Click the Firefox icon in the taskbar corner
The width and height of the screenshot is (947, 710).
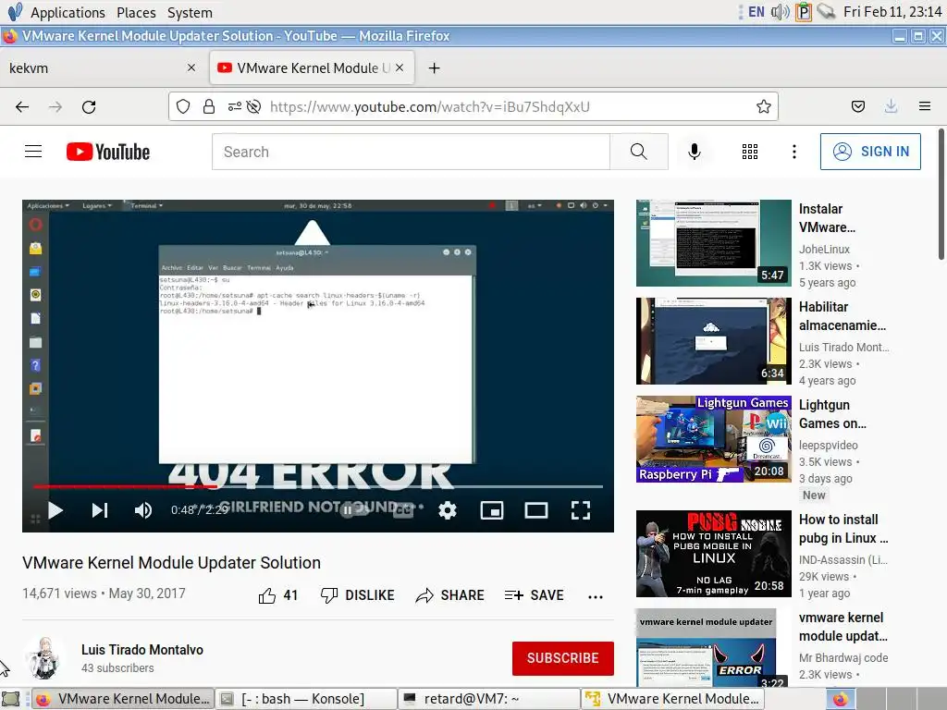[841, 699]
